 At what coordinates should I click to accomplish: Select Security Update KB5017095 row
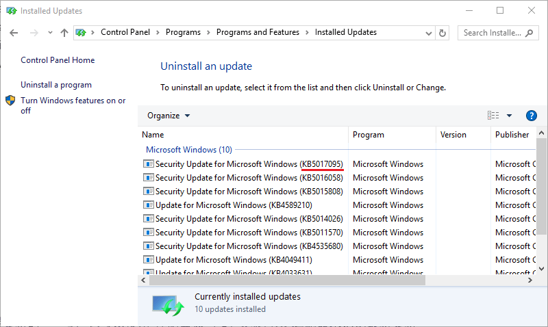(x=339, y=164)
